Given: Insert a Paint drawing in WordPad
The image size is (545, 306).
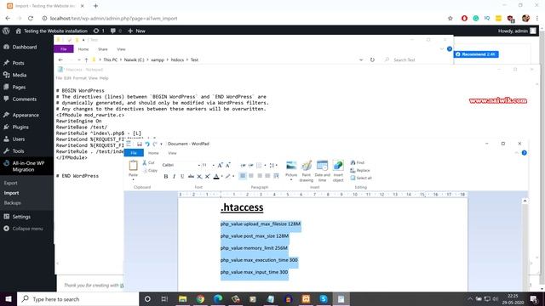Looking at the screenshot, I should [x=307, y=166].
